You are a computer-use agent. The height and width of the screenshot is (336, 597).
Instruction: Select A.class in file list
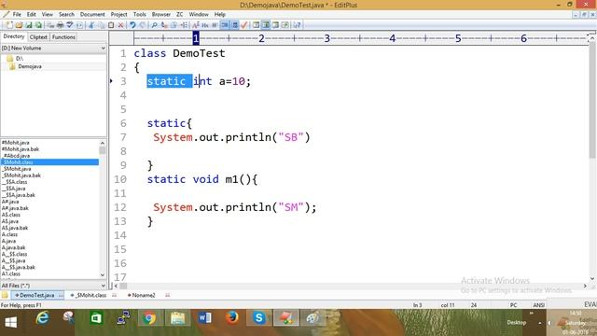coord(9,234)
